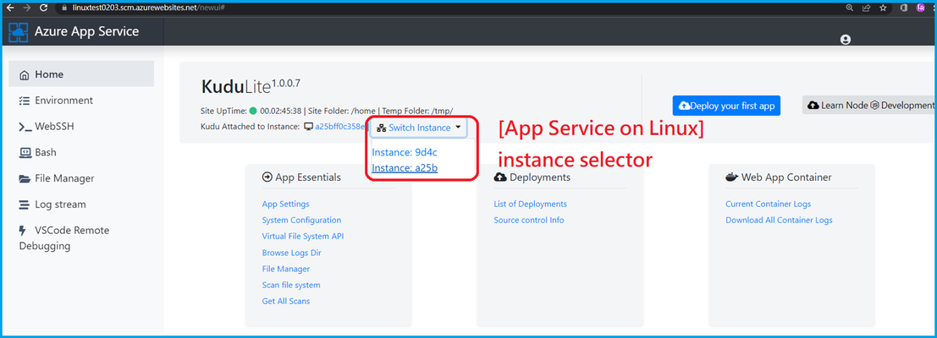Open Current Container Logs link
The image size is (937, 338).
tap(768, 204)
